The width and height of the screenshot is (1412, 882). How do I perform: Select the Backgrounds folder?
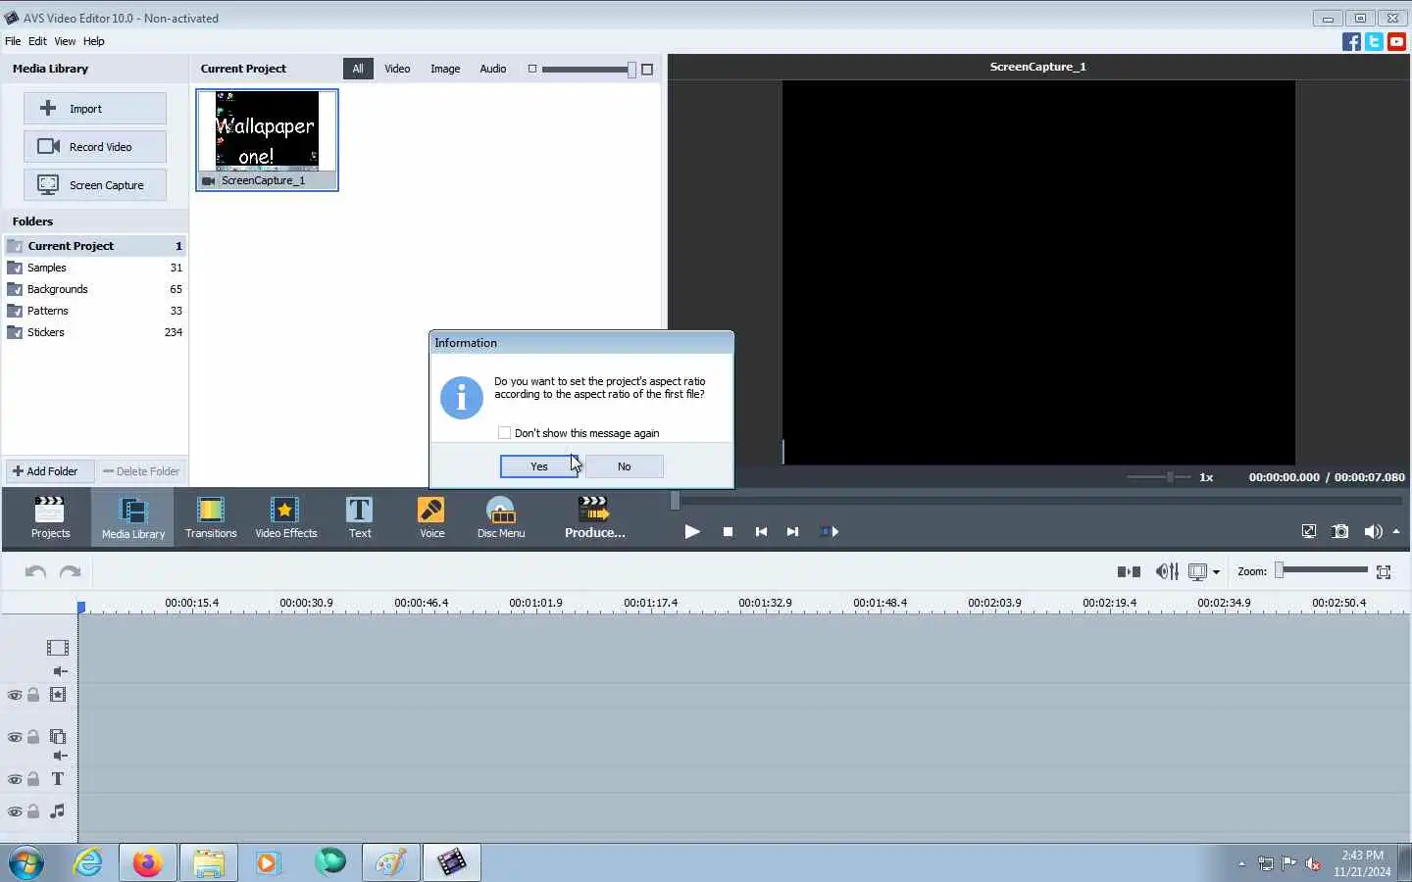[95, 289]
